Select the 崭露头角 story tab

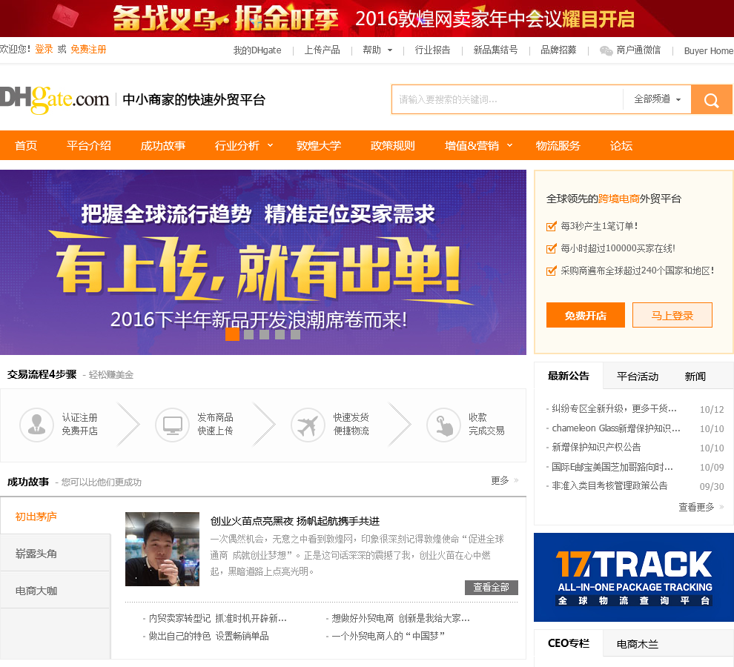click(56, 554)
